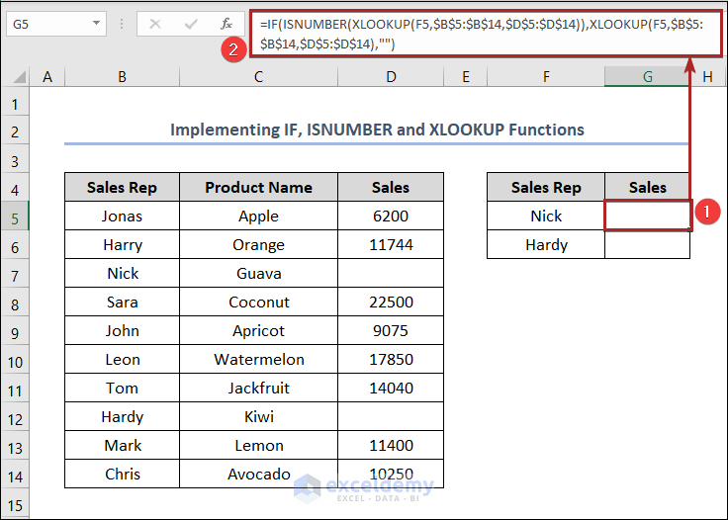Select column G header
This screenshot has height=520, width=728.
[x=647, y=77]
